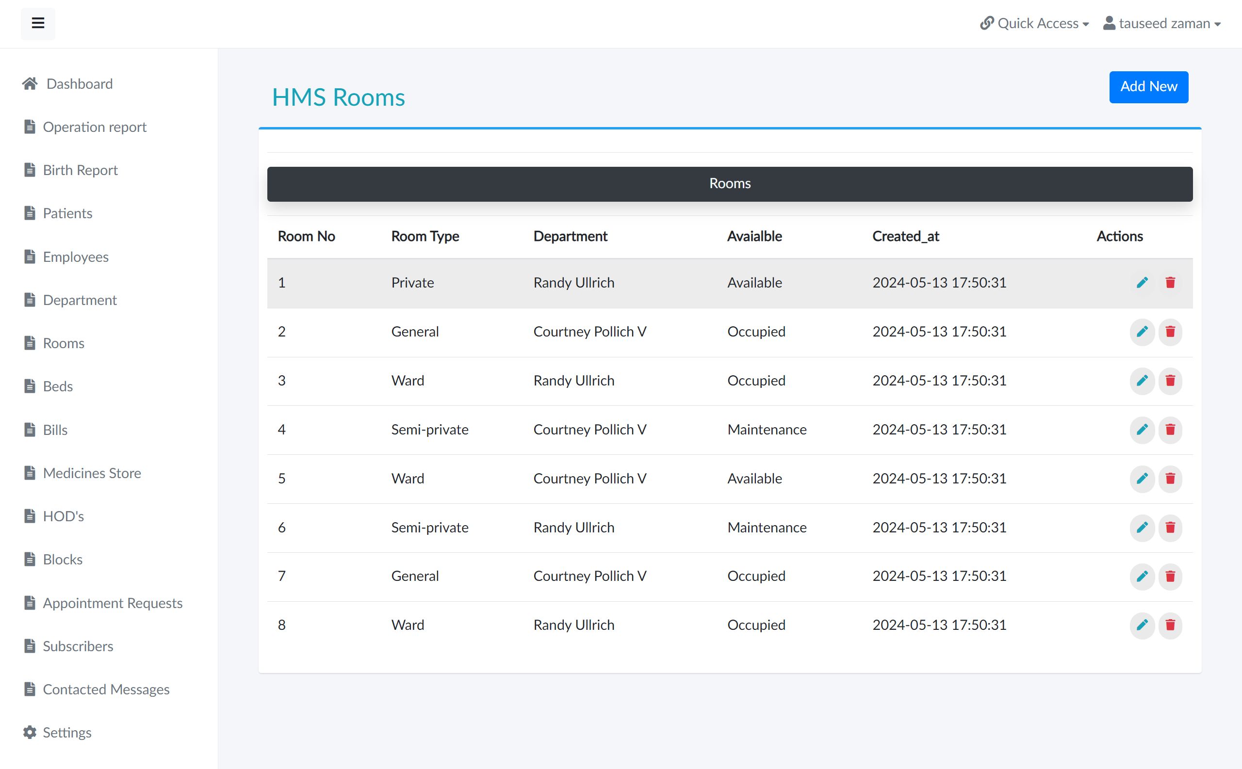Delete room 5 with trash icon

pos(1170,479)
